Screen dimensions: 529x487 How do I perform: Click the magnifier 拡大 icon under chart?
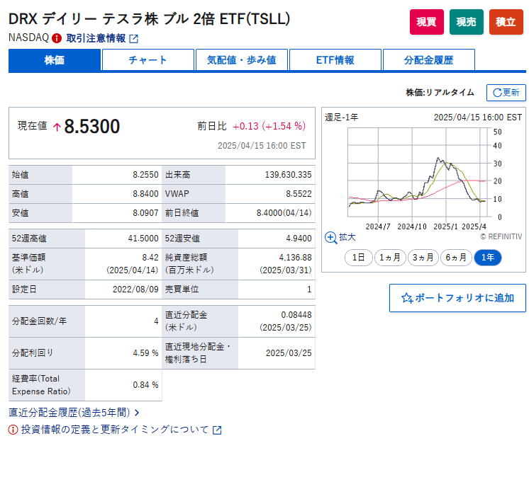tap(330, 237)
